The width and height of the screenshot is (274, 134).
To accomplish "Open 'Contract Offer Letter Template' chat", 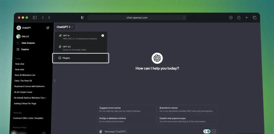I will coord(28,118).
